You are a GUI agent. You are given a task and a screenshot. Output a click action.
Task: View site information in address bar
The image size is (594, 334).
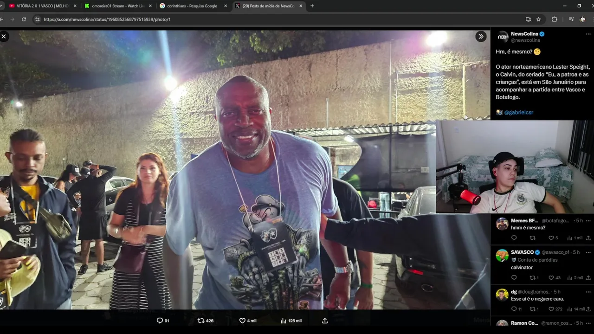click(x=37, y=19)
